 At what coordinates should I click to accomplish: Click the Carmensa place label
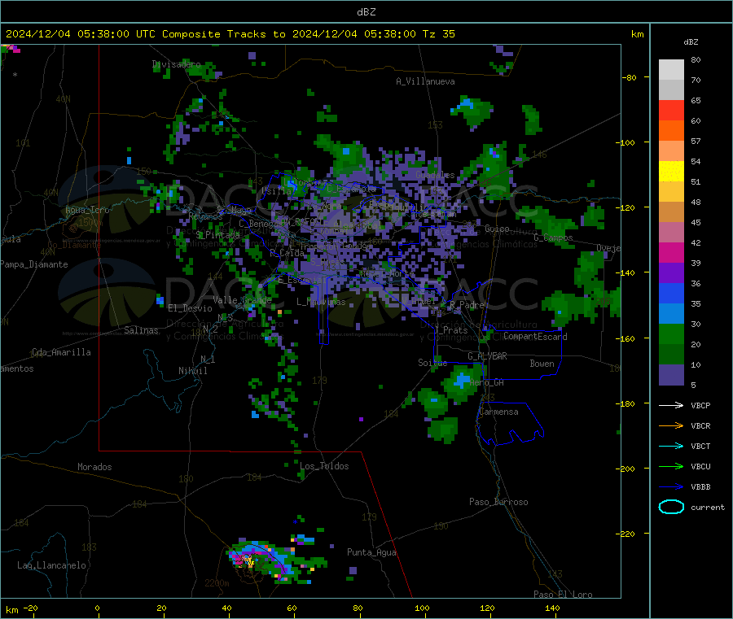[x=498, y=412]
